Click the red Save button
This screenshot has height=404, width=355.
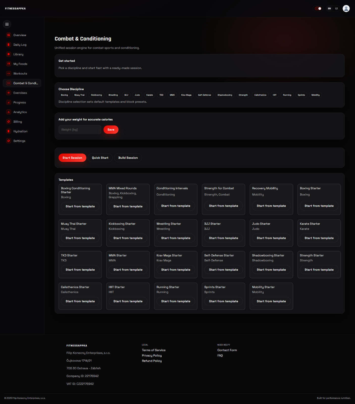(x=111, y=130)
